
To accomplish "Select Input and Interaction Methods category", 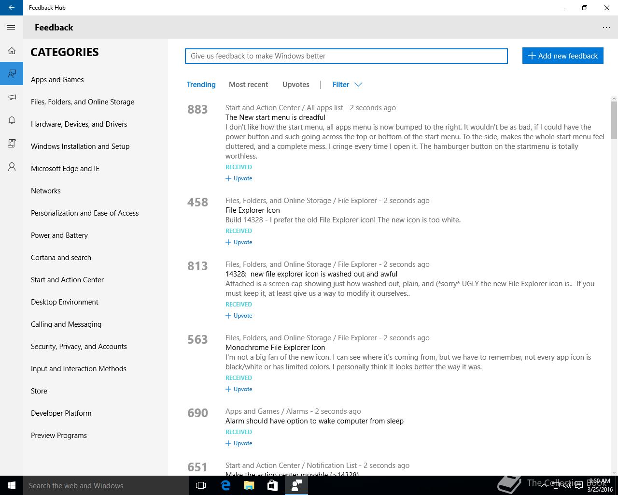I will (79, 369).
